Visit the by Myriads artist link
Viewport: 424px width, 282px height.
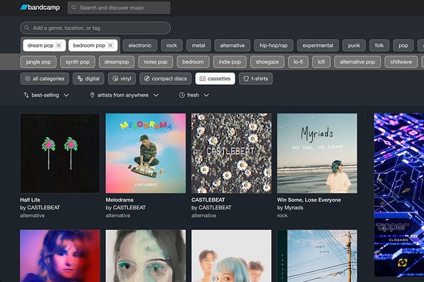point(290,207)
